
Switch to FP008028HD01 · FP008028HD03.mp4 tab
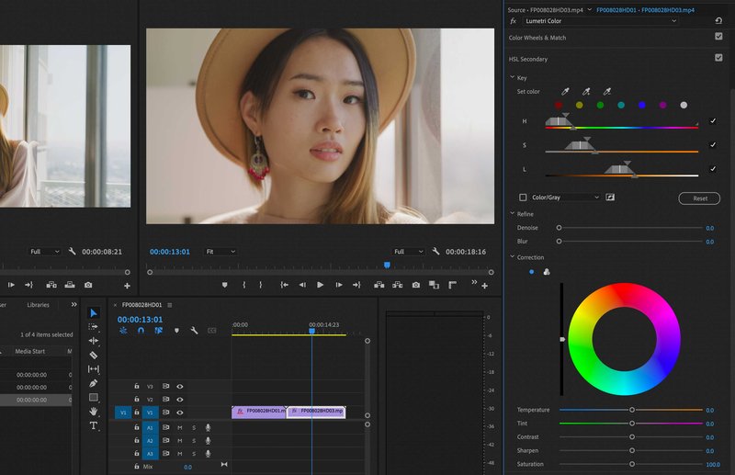645,10
